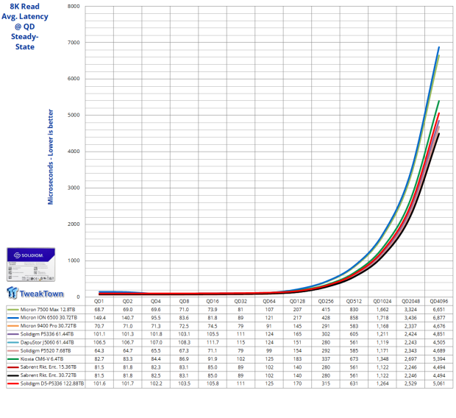456x418 pixels.
Task: Click the 673 QD512 value for Kioxia CM6-V
Action: [354, 359]
